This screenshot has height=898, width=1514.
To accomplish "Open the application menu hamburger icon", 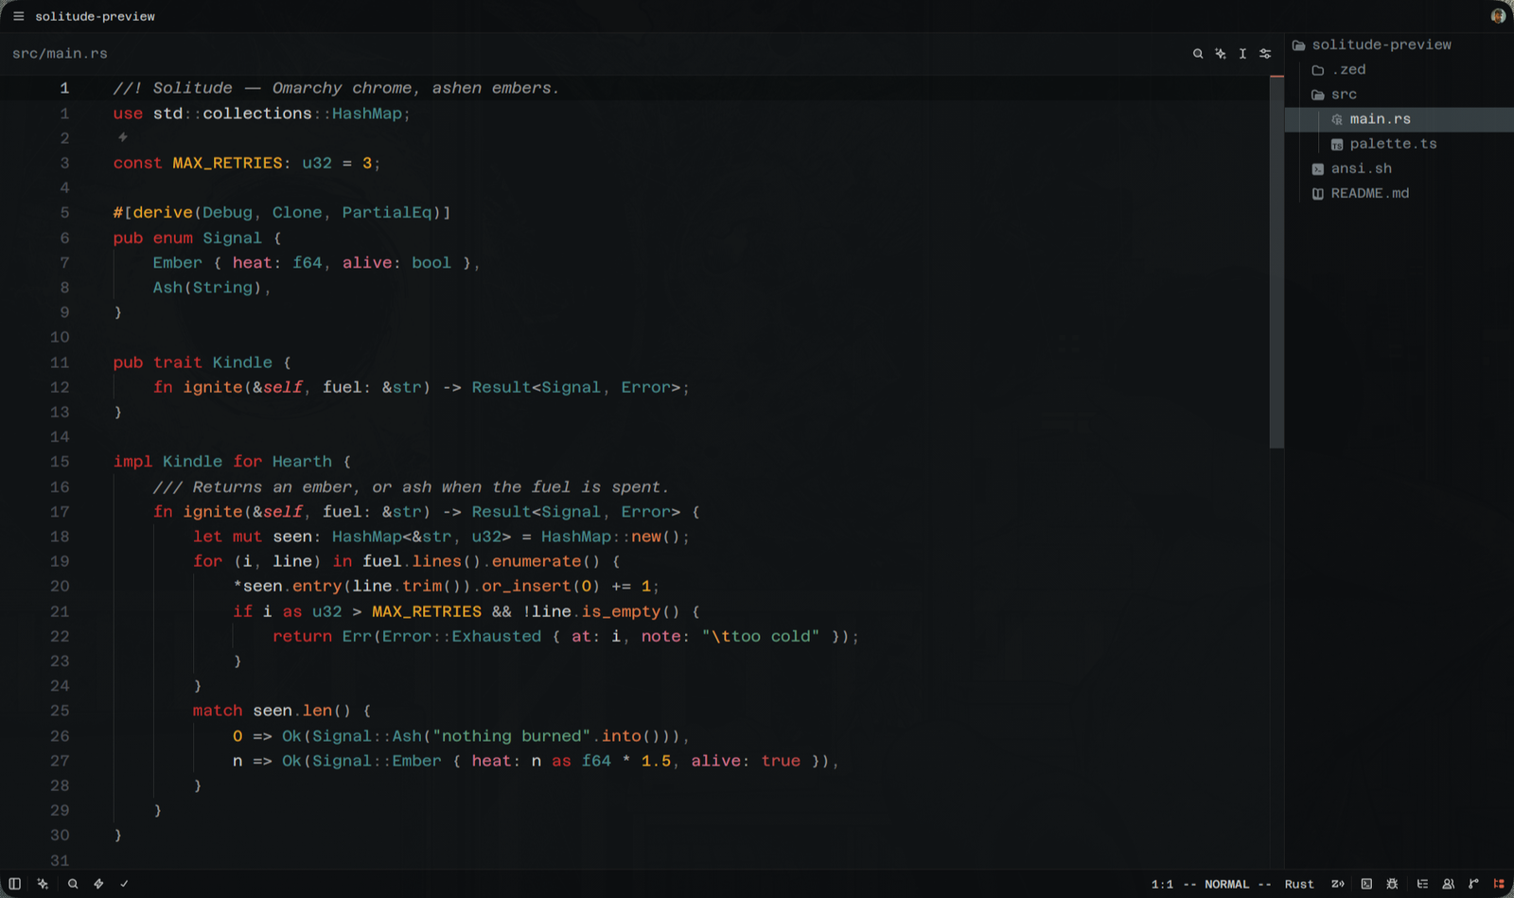I will (x=18, y=16).
